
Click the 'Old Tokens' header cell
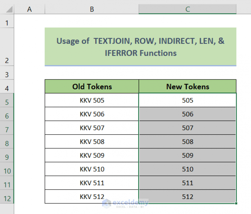coord(92,87)
